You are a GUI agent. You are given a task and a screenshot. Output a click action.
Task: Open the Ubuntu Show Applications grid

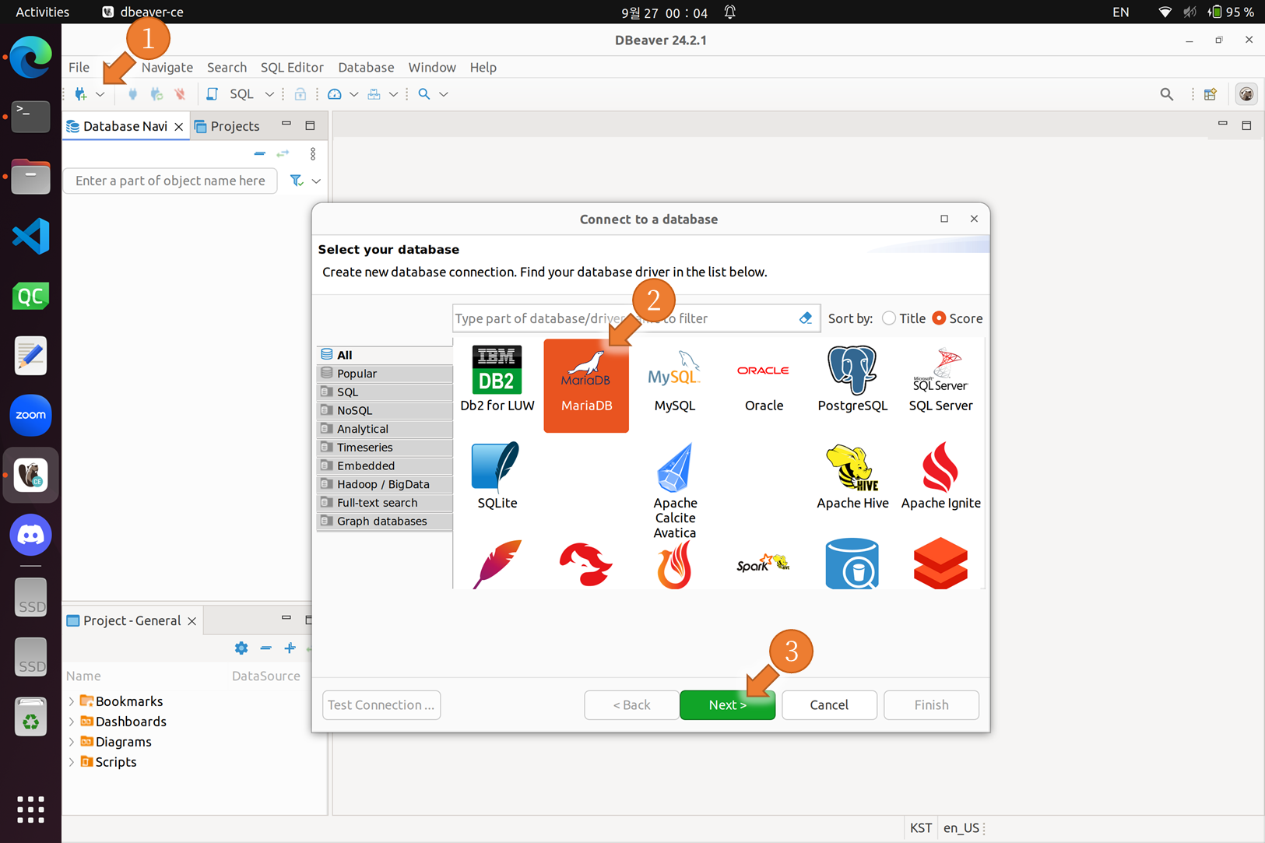tap(30, 810)
